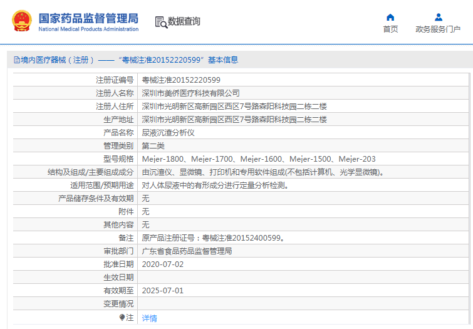The height and width of the screenshot is (329, 473).
Task: Click the 注册证编号 label
Action: tap(115, 80)
